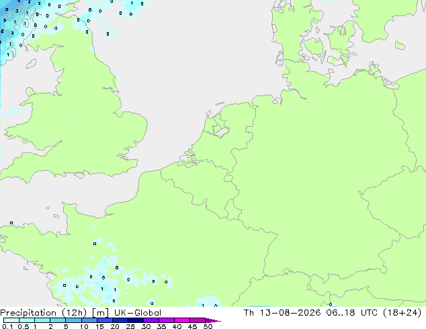
Task: Click the '06..18 UTC' time range
Action: [x=352, y=313]
